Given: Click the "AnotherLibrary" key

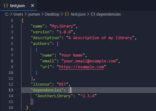Looking at the screenshot, I should pyautogui.click(x=54, y=96).
